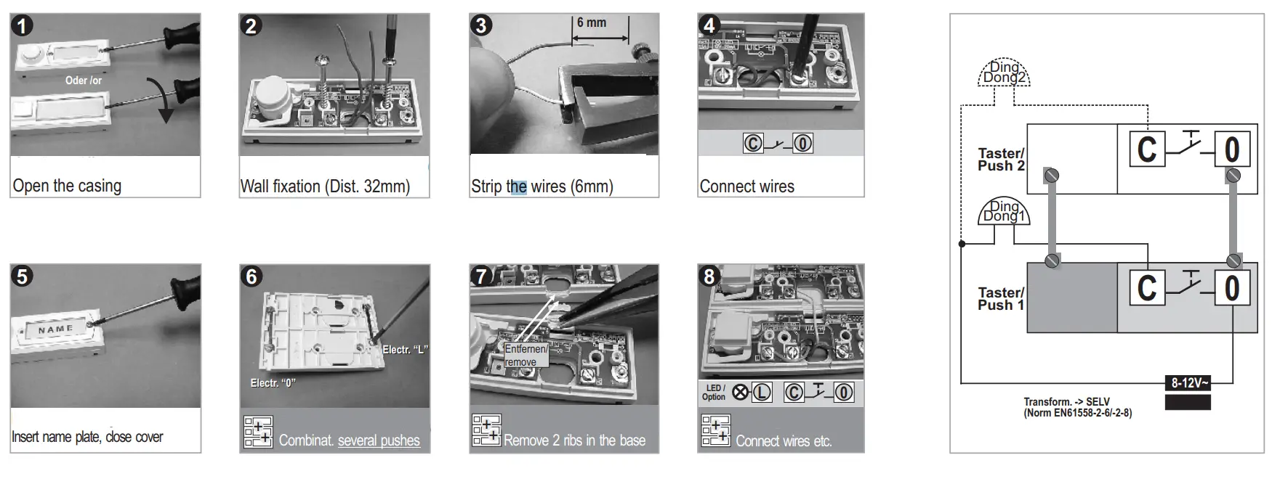Screen dimensions: 1272x484
Task: Click the step 1 number badge
Action: click(23, 26)
